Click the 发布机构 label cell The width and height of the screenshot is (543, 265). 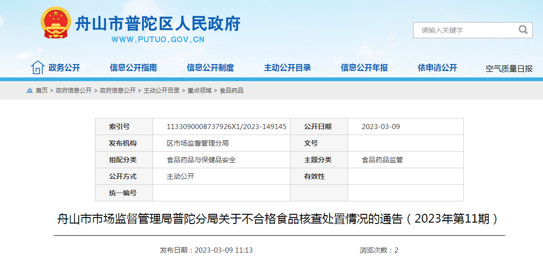click(124, 143)
